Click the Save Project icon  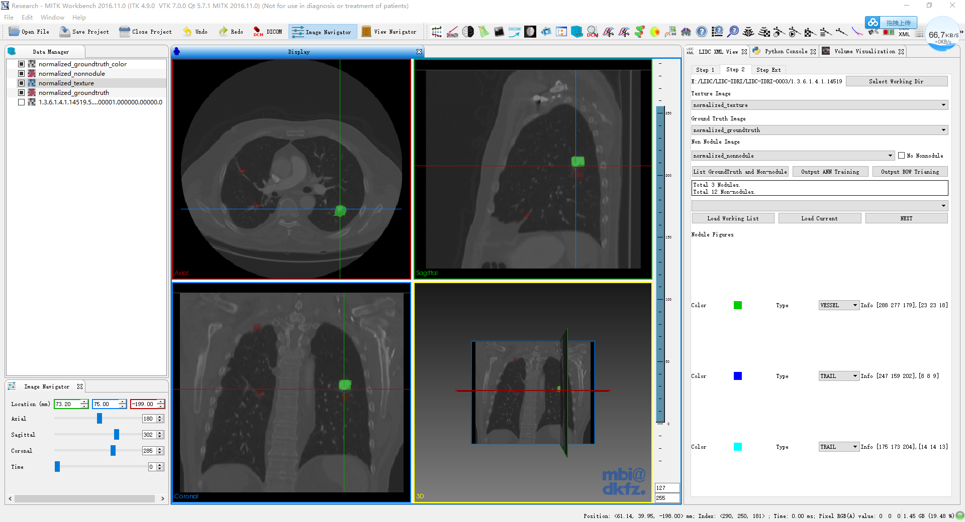coord(65,32)
